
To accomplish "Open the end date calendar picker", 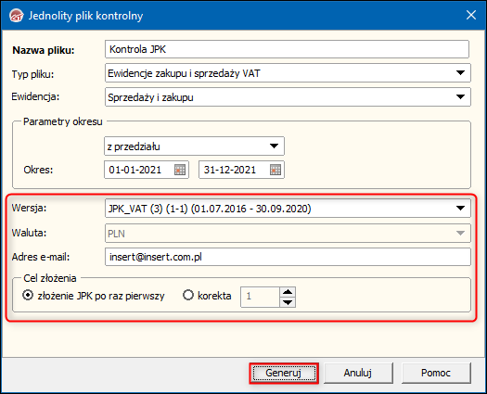I will tap(276, 170).
